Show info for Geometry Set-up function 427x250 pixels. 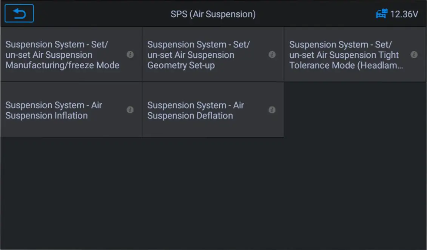click(272, 54)
